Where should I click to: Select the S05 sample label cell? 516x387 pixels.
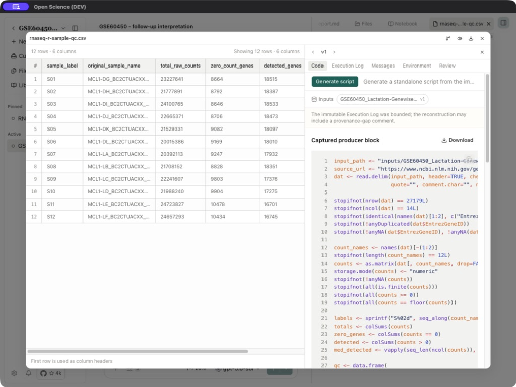(x=62, y=129)
